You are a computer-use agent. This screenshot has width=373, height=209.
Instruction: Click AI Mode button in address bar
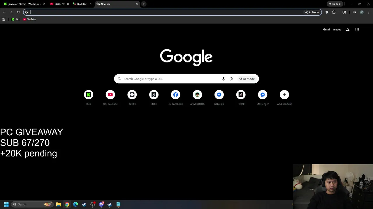[312, 12]
